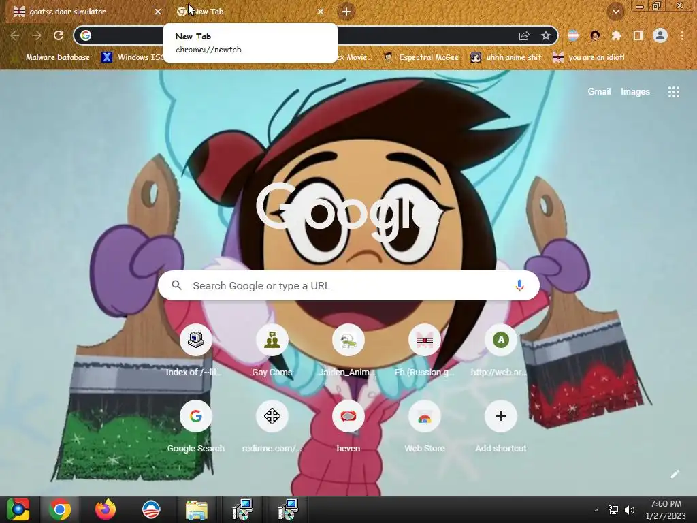Open the volume speaker tray icon
The image size is (697, 523).
coord(630,510)
